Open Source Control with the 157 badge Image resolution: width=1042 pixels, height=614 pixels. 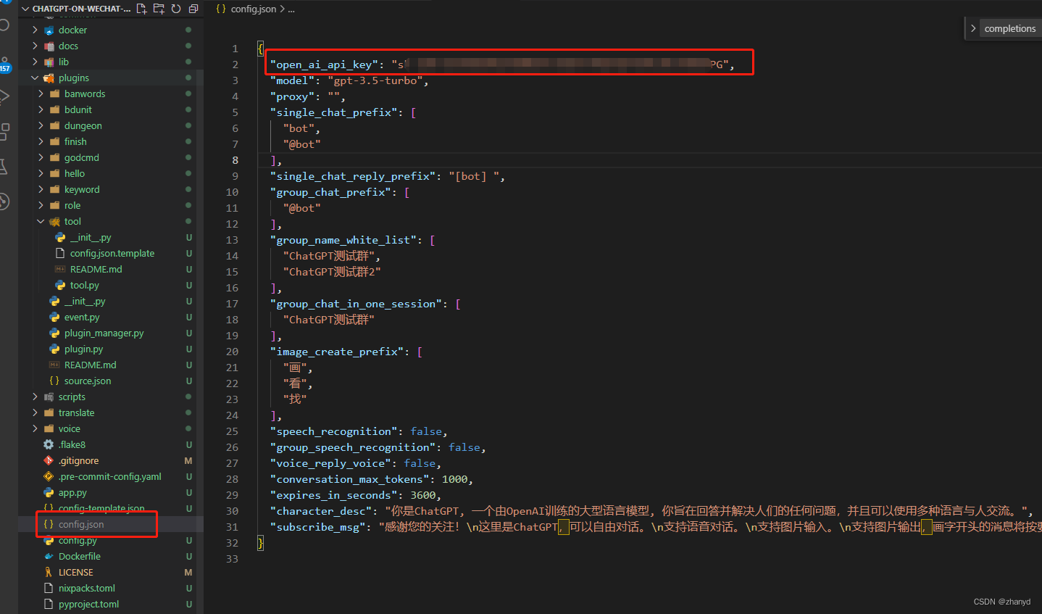(x=5, y=65)
